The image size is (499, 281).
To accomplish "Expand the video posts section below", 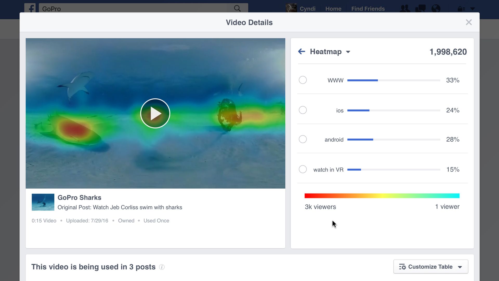I will click(93, 267).
